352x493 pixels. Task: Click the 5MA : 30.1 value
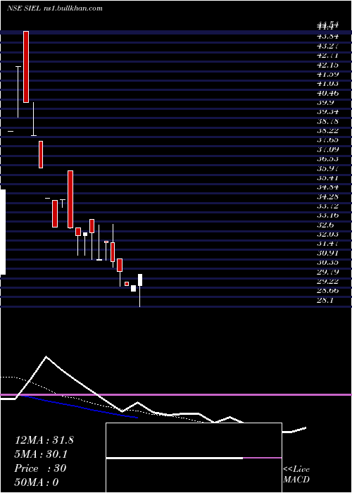click(41, 454)
